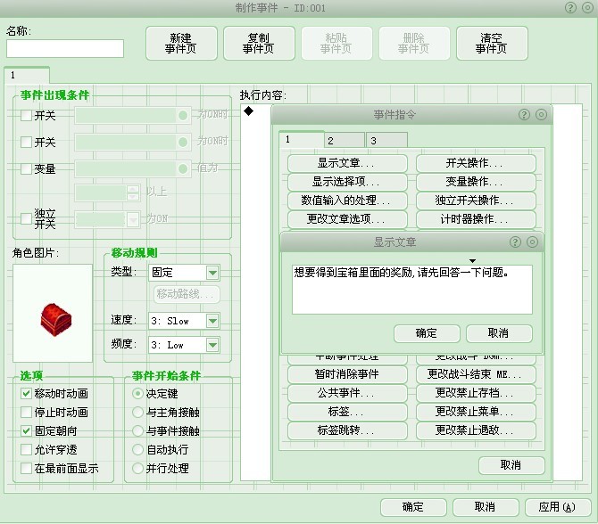
Task: Open help in 事件指令 dialog title bar
Action: pos(525,114)
